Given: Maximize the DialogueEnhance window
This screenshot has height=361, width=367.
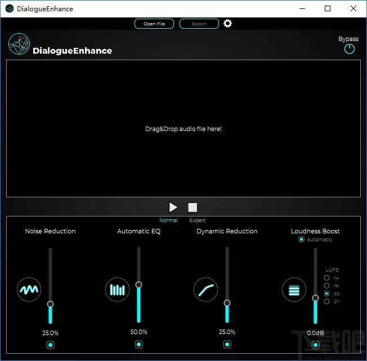Looking at the screenshot, I should pos(328,8).
